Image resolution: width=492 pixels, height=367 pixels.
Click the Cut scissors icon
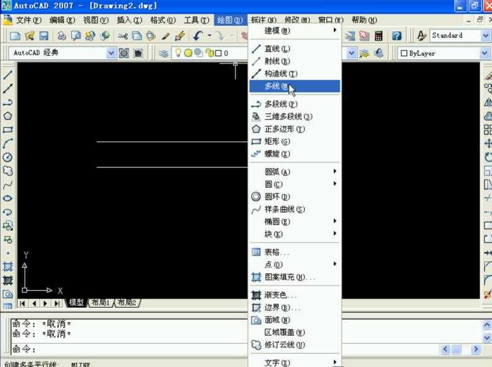pyautogui.click(x=122, y=36)
